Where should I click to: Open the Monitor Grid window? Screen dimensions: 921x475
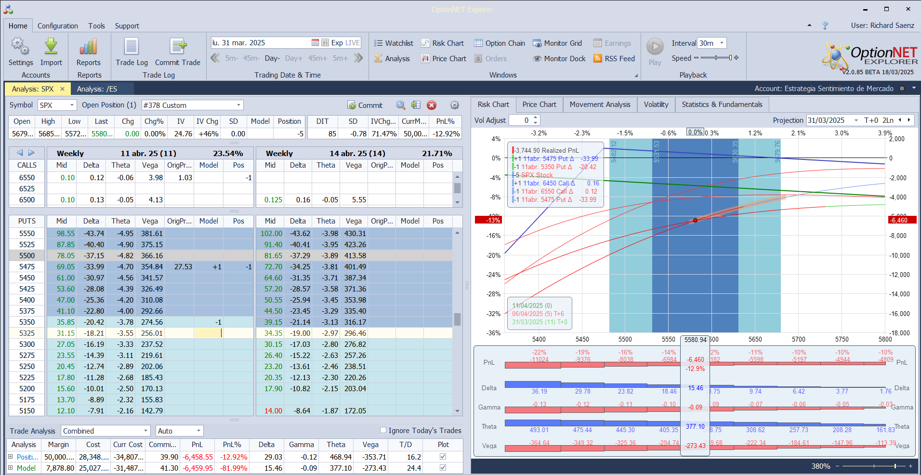pyautogui.click(x=557, y=43)
